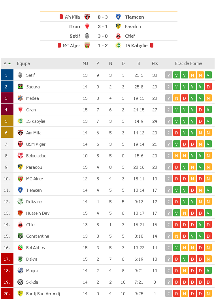Open the Belouizdad team link
Image resolution: width=215 pixels, height=302 pixels.
click(x=36, y=156)
